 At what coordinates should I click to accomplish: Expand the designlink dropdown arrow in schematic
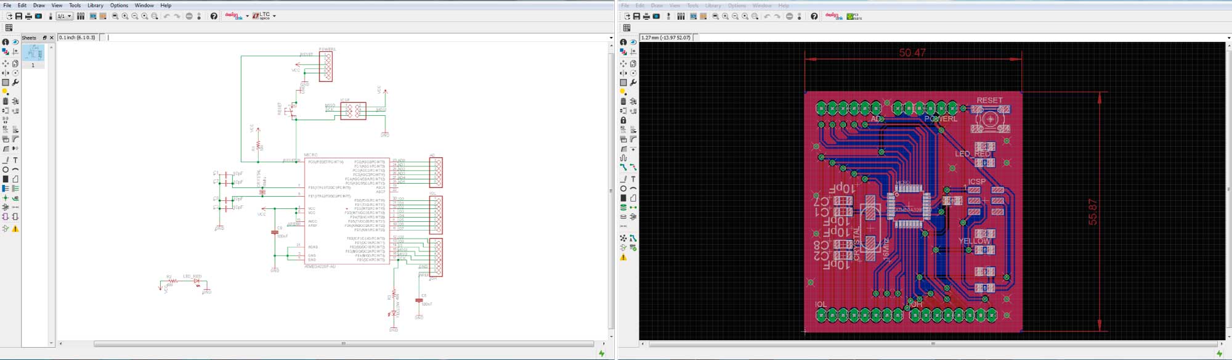247,16
